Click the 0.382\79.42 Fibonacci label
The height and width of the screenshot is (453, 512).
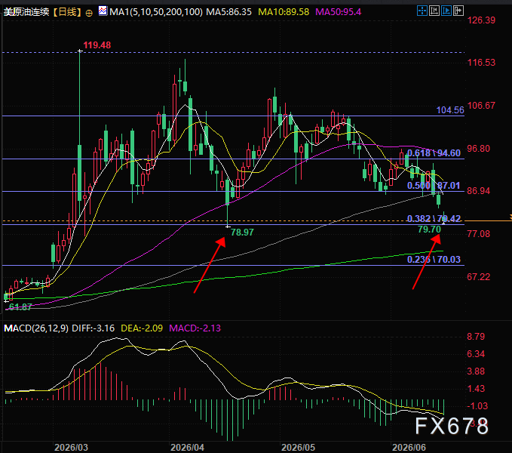pos(434,218)
